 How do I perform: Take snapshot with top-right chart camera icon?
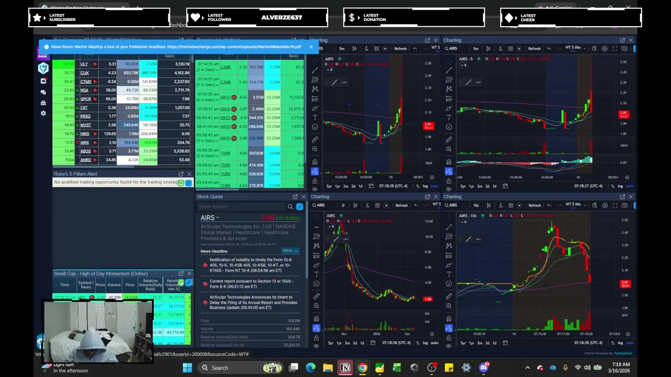(x=624, y=49)
